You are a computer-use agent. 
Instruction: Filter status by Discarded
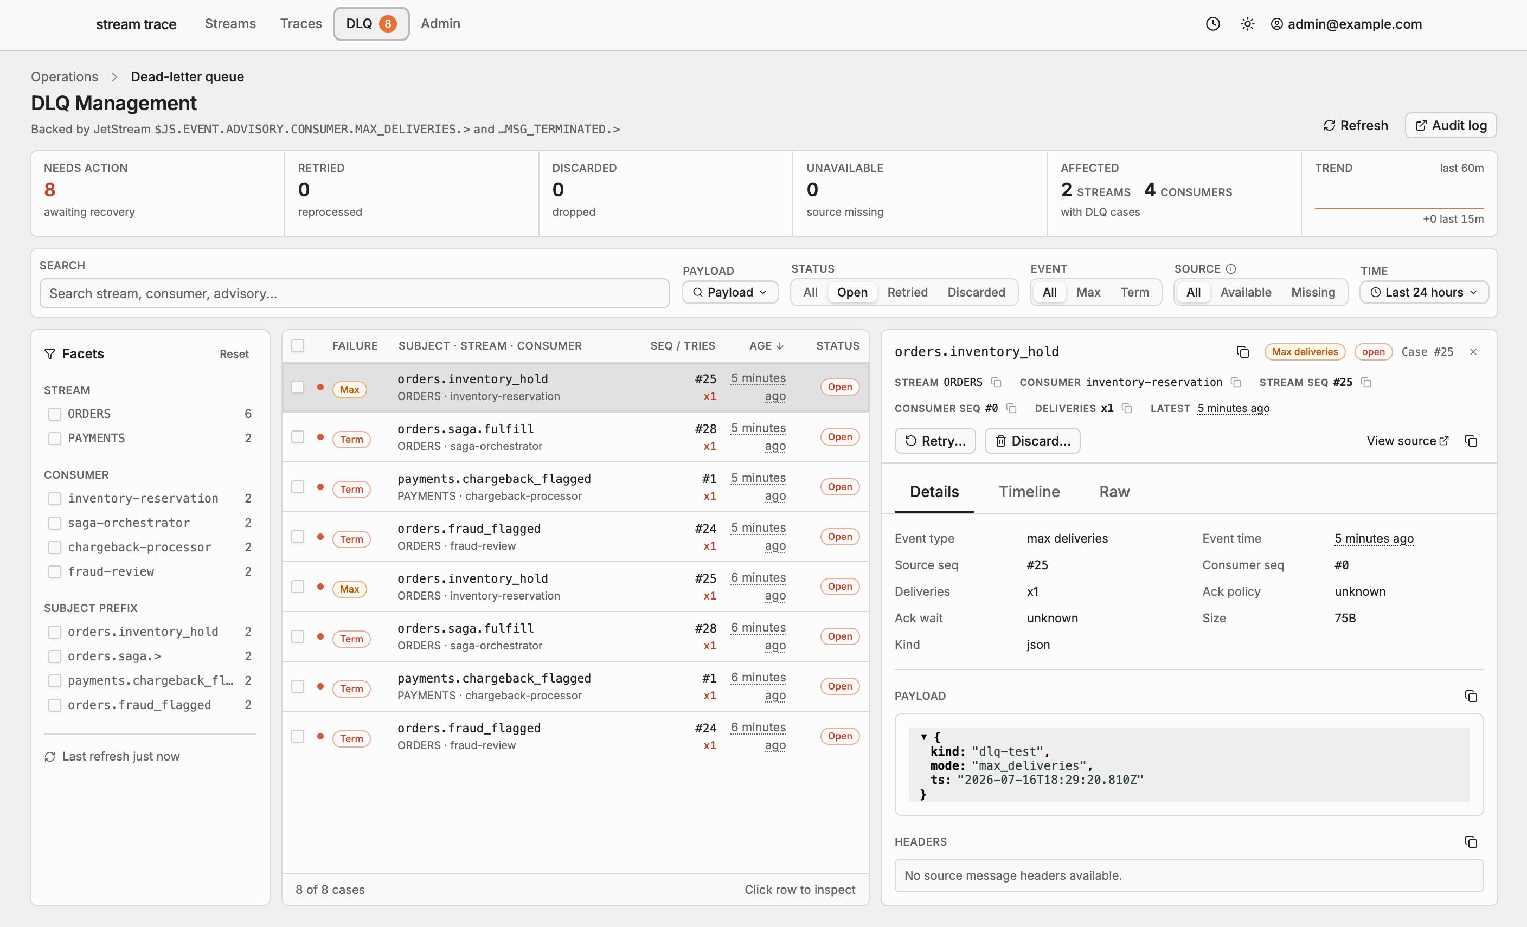pyautogui.click(x=976, y=293)
